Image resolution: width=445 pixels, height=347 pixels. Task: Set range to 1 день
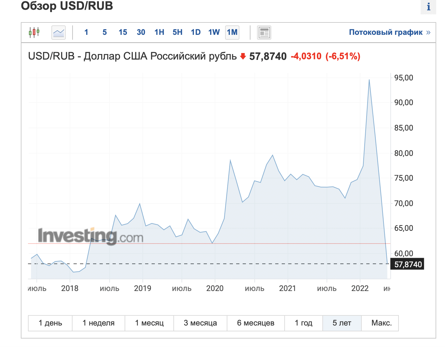coord(50,323)
